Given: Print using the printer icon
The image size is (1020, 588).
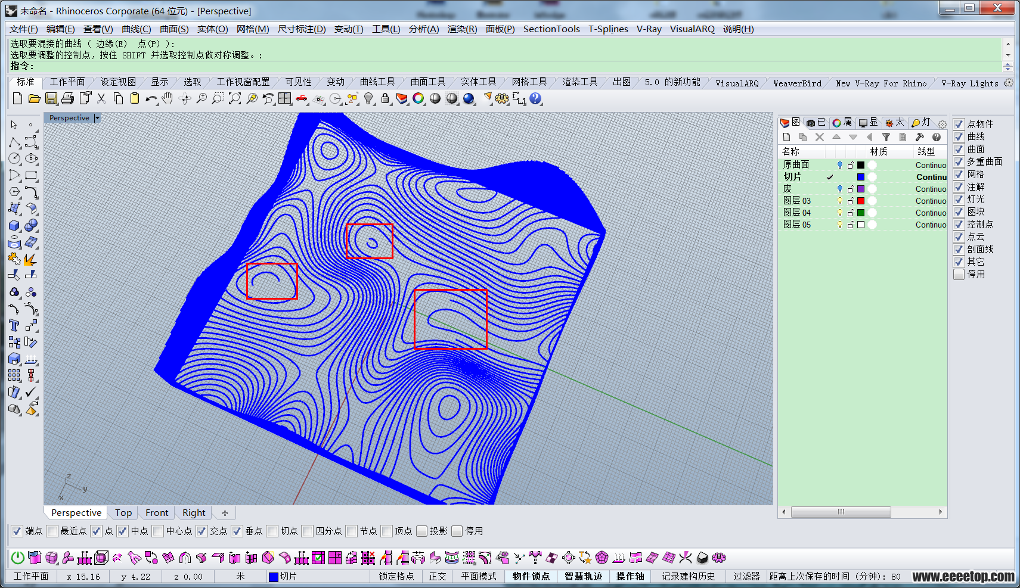Looking at the screenshot, I should tap(68, 98).
